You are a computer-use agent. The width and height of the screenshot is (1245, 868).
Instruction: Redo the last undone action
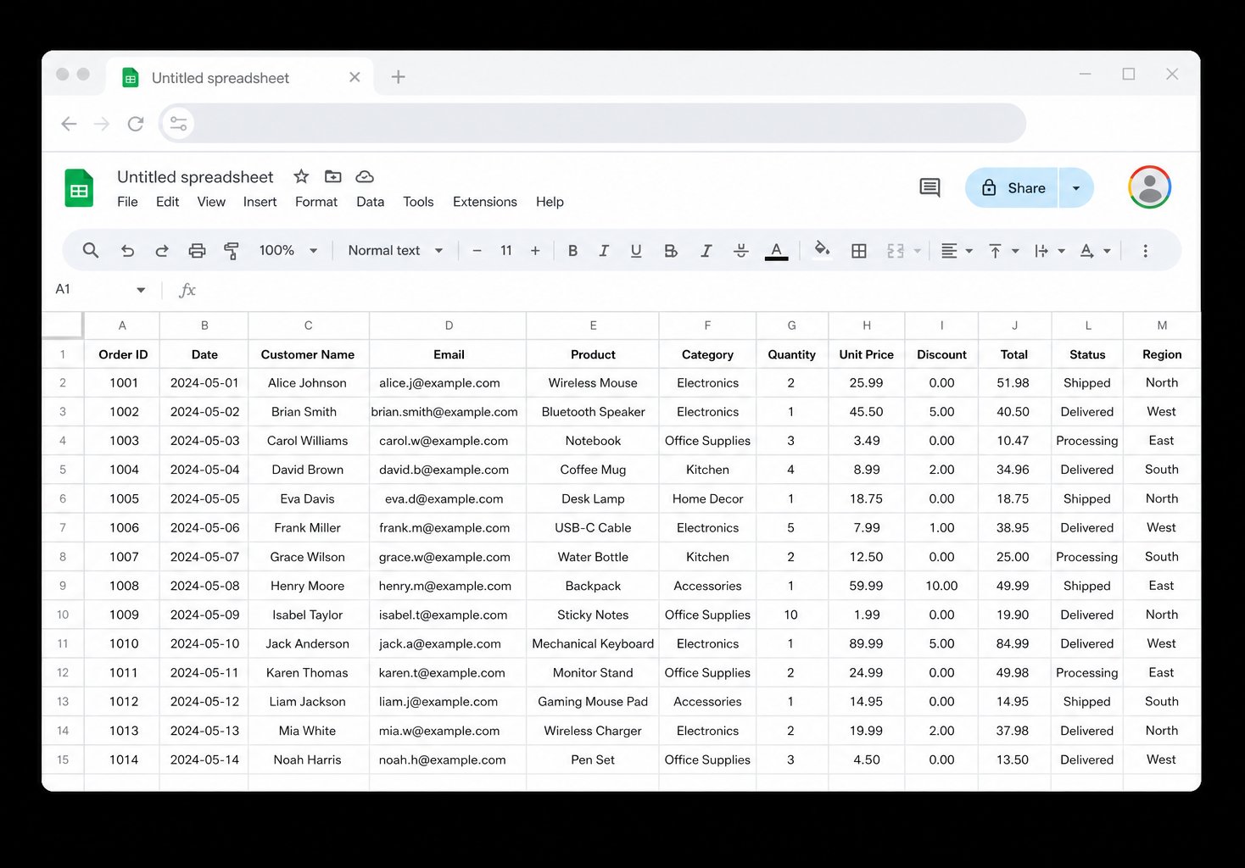(162, 250)
